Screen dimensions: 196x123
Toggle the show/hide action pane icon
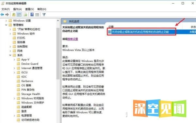pos(37,15)
